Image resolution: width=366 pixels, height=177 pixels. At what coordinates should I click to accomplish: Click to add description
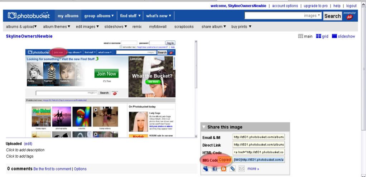(x=25, y=150)
